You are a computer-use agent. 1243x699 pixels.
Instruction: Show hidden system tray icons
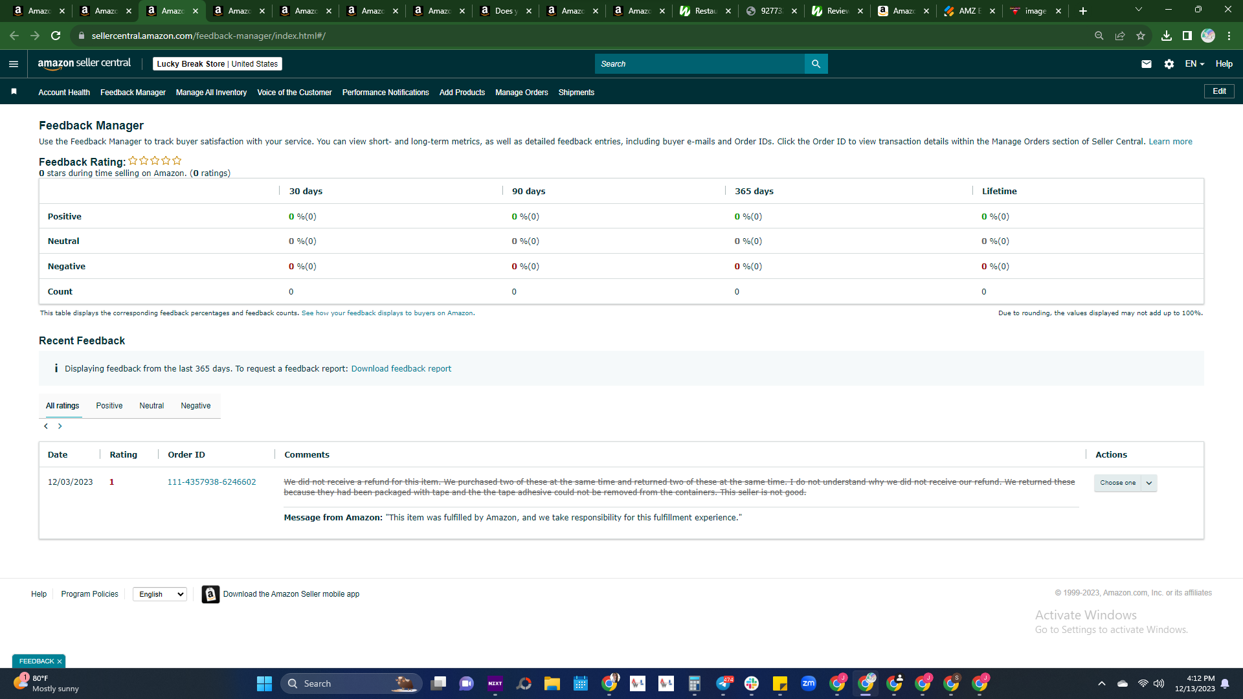tap(1102, 683)
